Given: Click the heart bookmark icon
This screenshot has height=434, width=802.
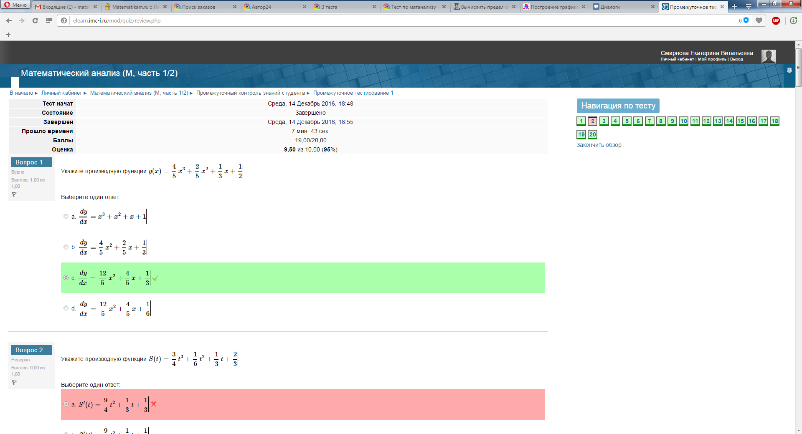Looking at the screenshot, I should pos(759,20).
